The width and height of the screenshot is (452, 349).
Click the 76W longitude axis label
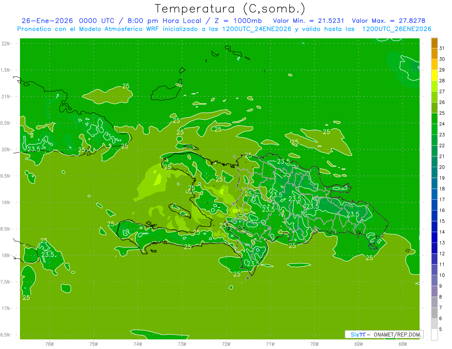point(49,344)
